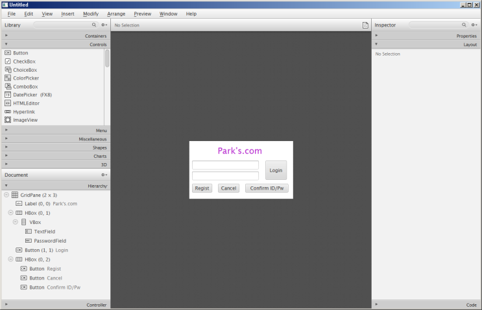482x310 pixels.
Task: Collapse the VBox tree node
Action: [x=15, y=222]
